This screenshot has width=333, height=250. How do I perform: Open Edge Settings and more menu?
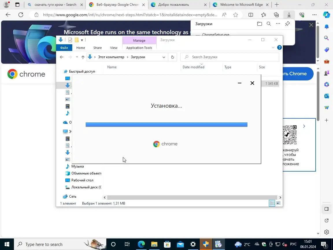[314, 15]
